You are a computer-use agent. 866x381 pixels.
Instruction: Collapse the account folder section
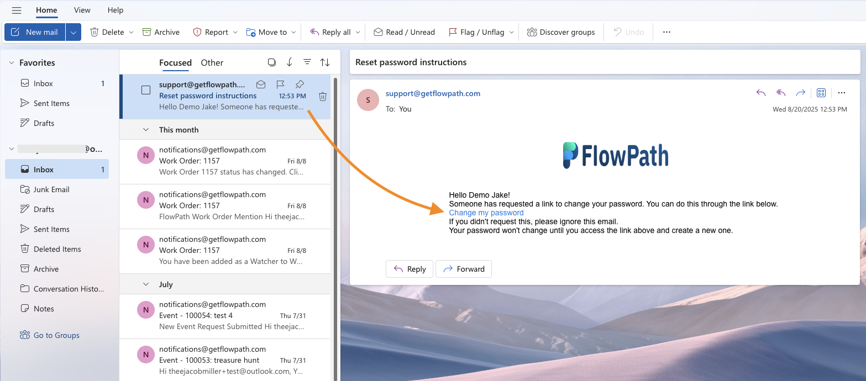point(12,149)
